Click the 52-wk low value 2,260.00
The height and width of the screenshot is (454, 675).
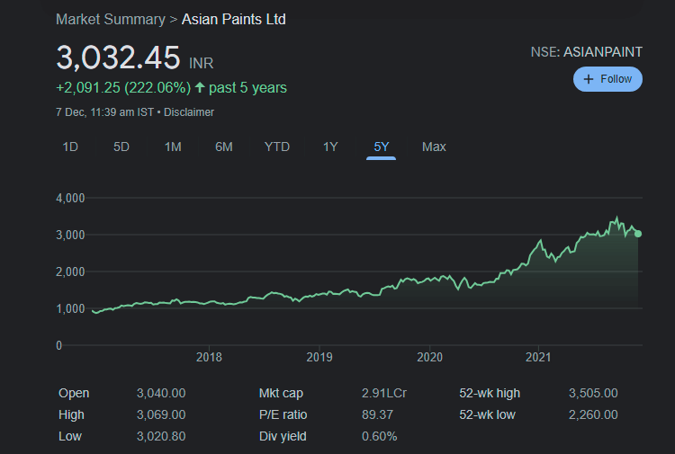pyautogui.click(x=593, y=414)
